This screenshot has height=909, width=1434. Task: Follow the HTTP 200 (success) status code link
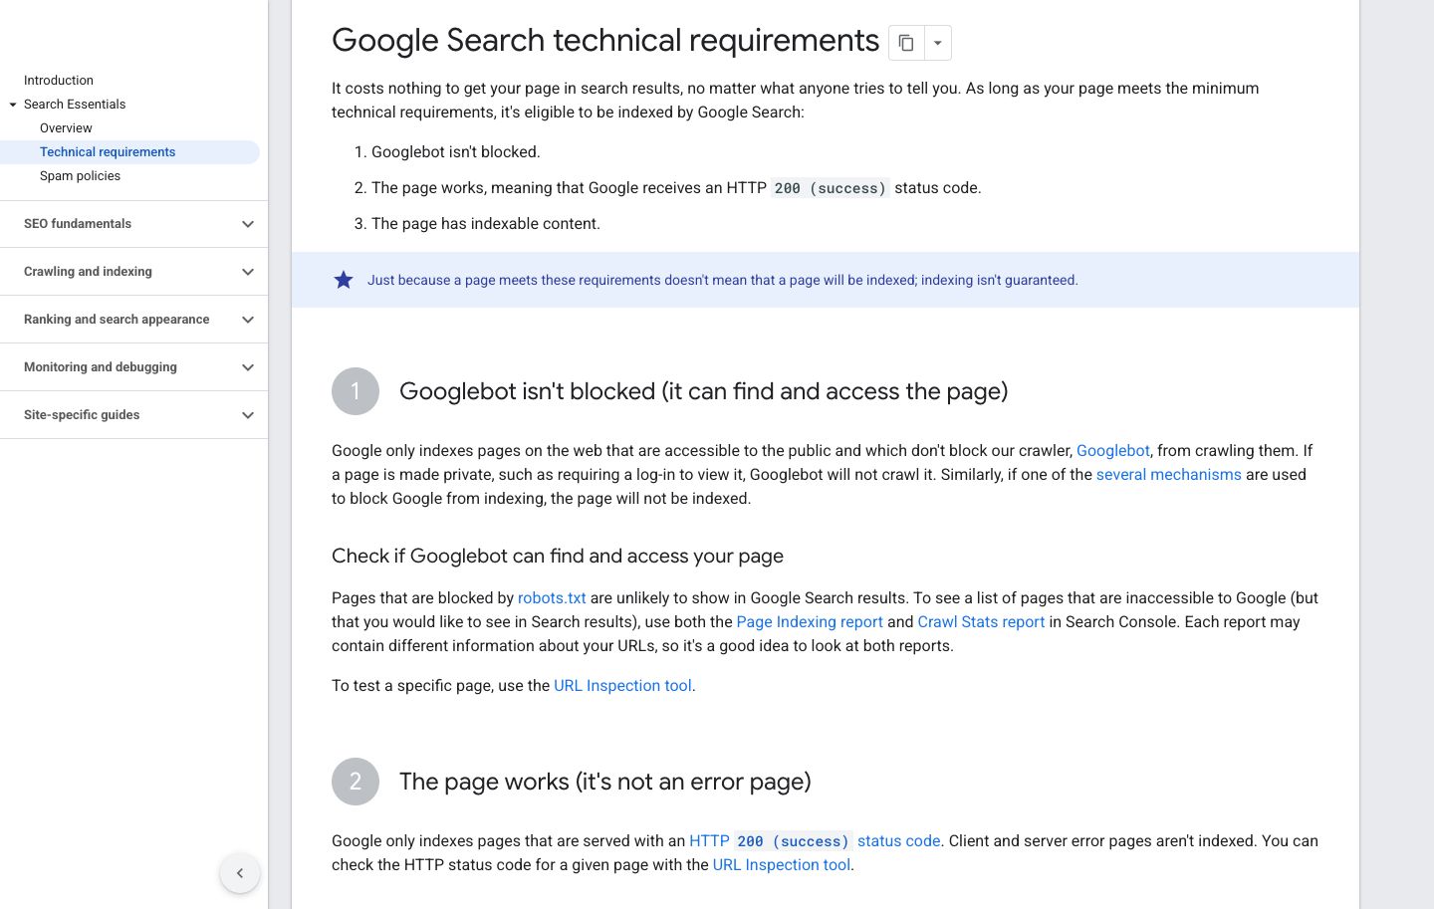coord(815,841)
